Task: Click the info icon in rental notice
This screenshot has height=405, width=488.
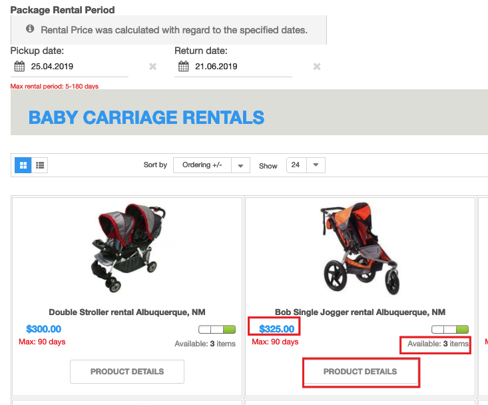Action: click(x=29, y=30)
